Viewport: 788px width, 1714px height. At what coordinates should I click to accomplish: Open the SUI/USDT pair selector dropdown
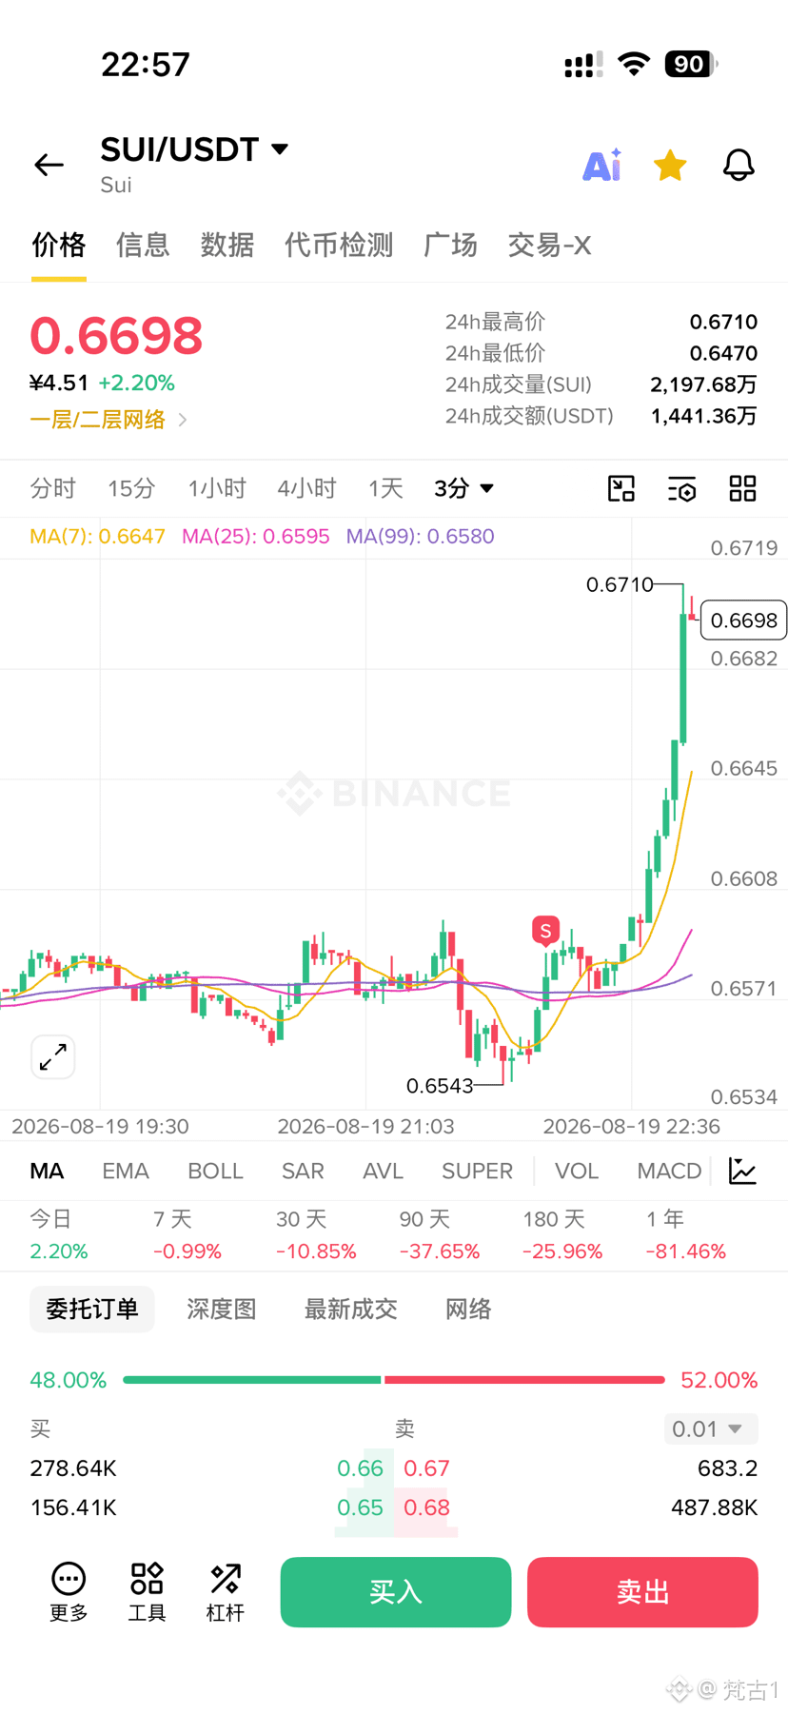pos(194,149)
